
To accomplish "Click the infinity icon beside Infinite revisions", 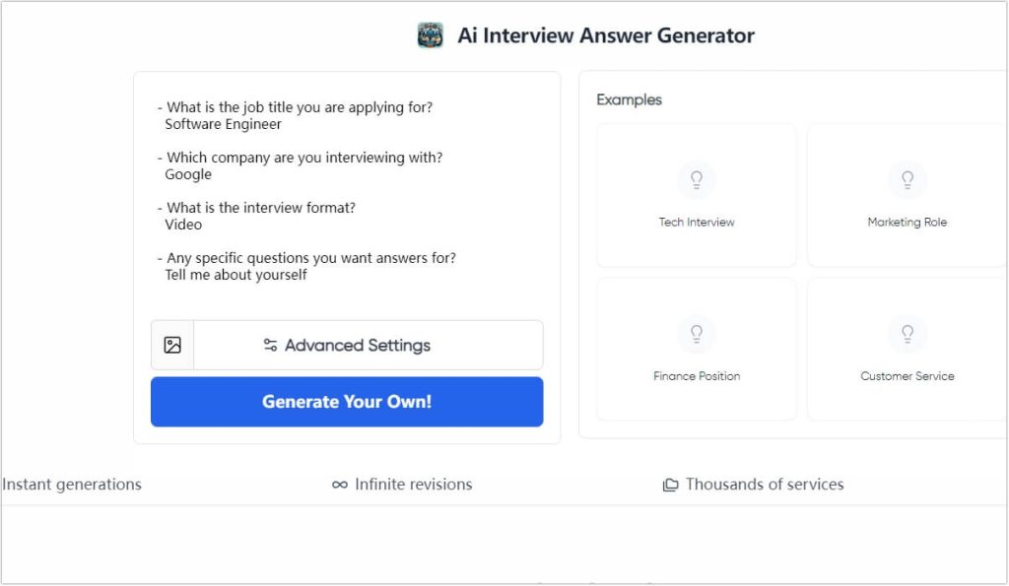I will [338, 485].
